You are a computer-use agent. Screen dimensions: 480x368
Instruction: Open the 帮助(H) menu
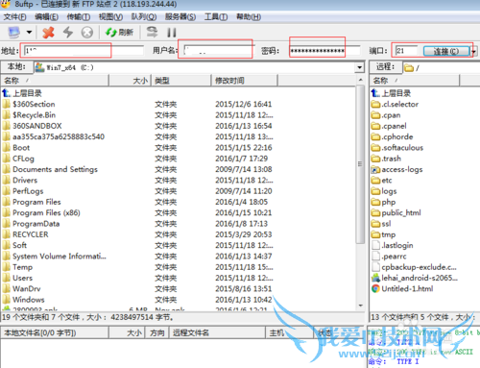pyautogui.click(x=249, y=16)
